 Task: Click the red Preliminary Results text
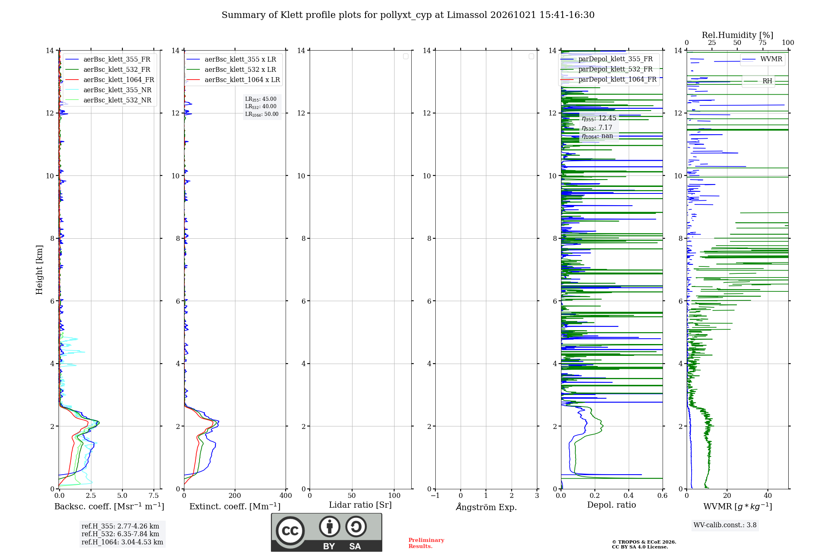426,543
